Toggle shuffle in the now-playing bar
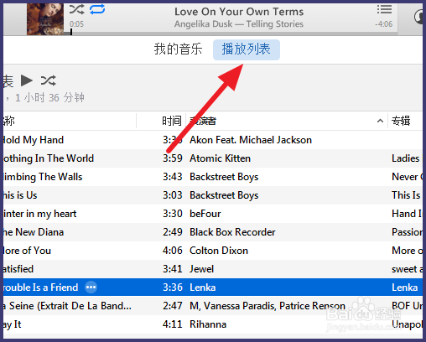 [76, 10]
